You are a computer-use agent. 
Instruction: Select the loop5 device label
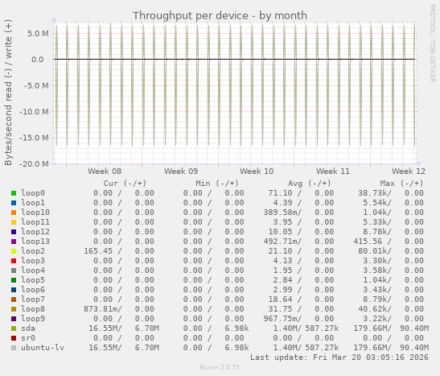coord(33,280)
